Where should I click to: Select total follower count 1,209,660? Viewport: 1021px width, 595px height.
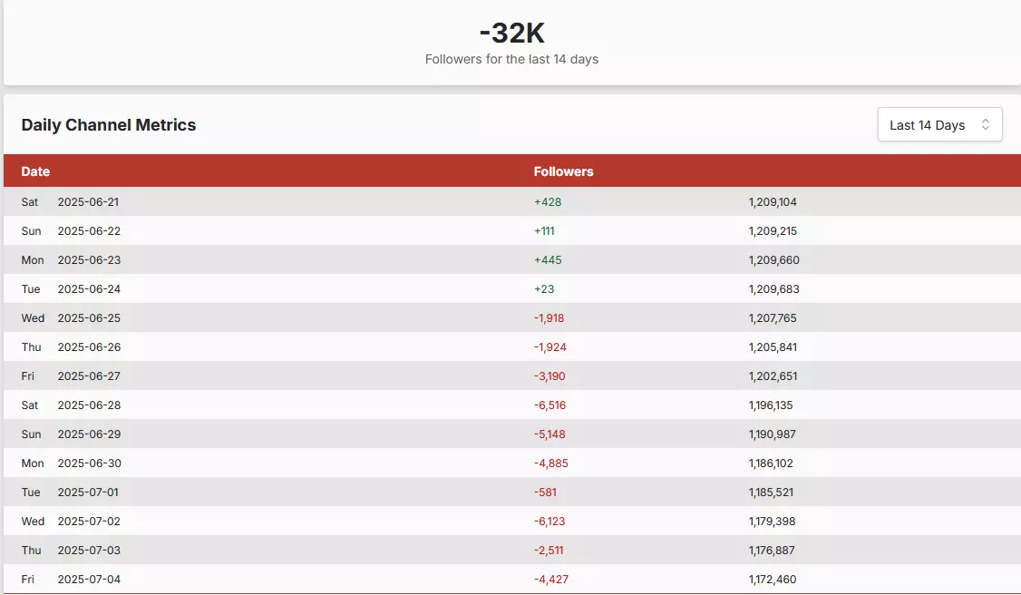tap(773, 259)
